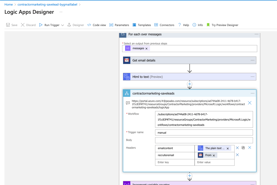Switch to Designer view
The height and width of the screenshot is (185, 277).
[x=76, y=25]
